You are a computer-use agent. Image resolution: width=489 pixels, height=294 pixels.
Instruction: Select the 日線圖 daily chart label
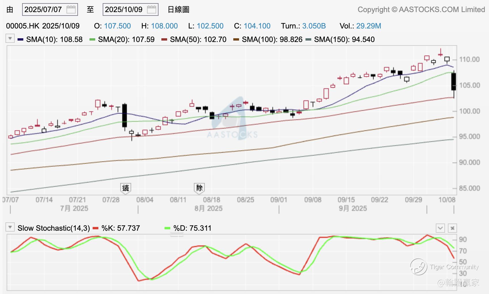[178, 9]
